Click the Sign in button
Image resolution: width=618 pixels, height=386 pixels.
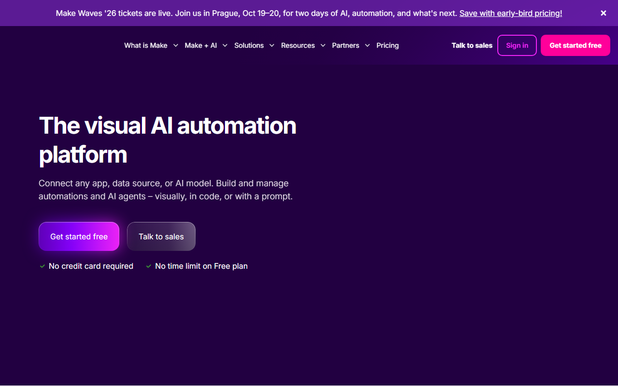[517, 45]
